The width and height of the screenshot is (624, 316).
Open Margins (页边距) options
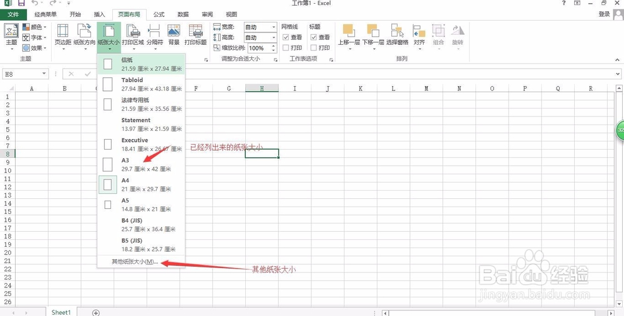coord(62,37)
